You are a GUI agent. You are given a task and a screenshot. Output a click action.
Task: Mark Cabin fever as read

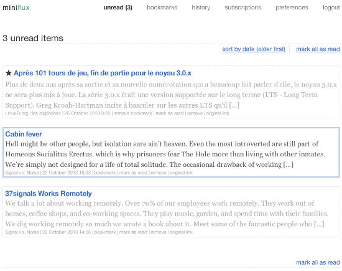(x=133, y=173)
